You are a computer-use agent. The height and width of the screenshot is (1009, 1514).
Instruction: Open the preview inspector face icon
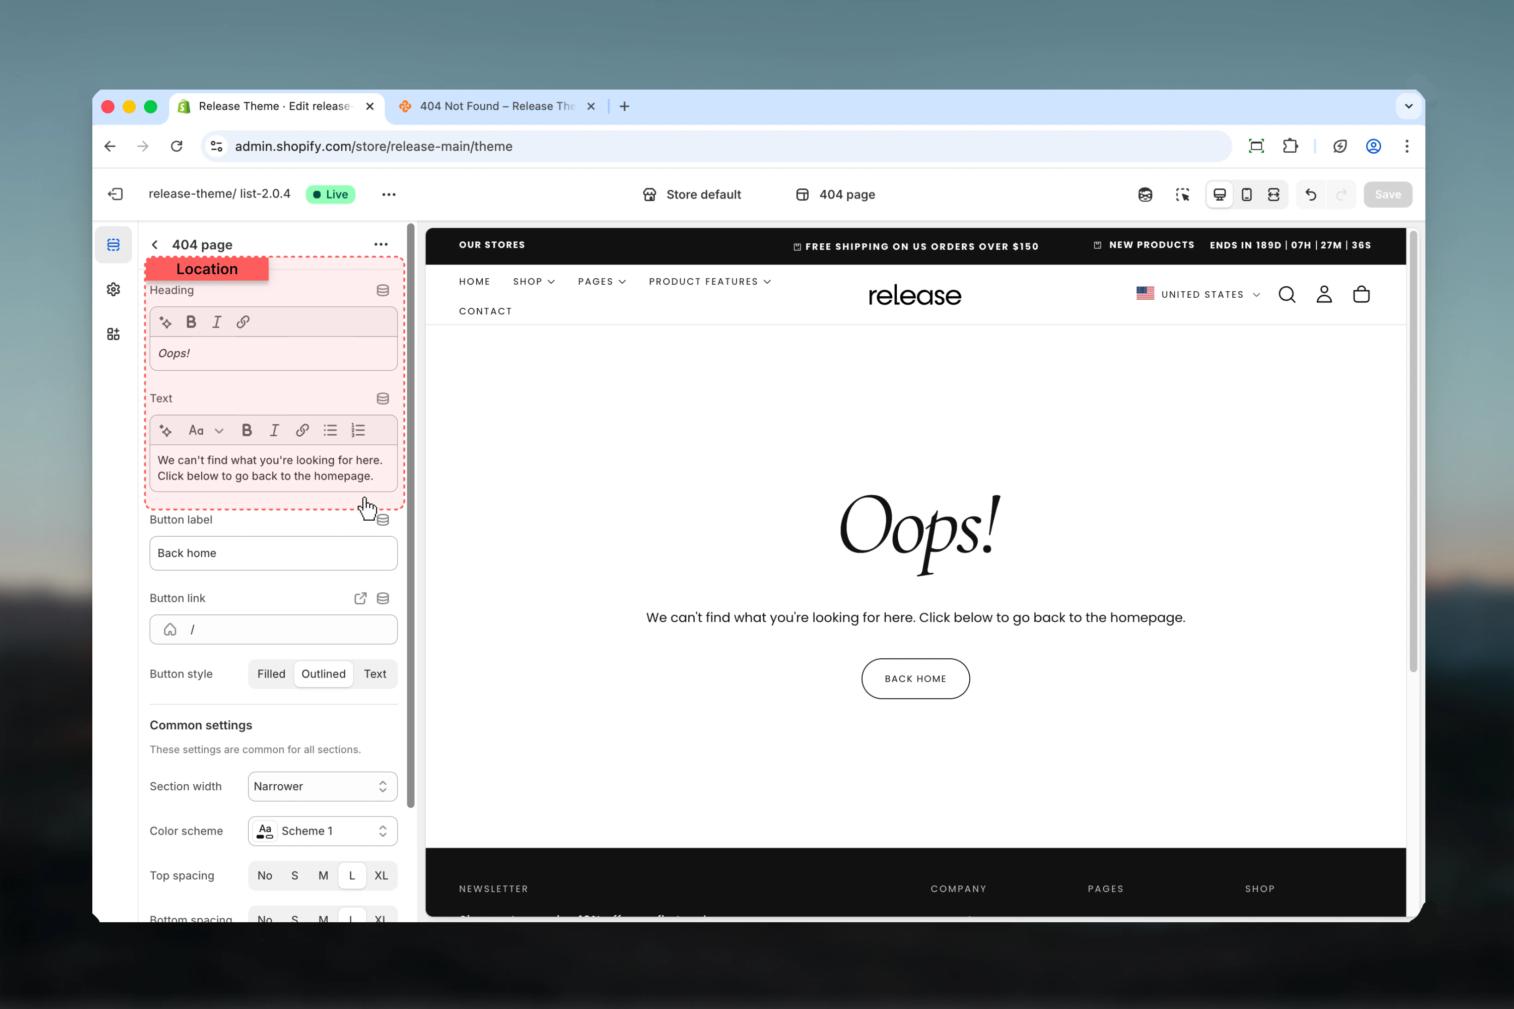pos(1145,195)
